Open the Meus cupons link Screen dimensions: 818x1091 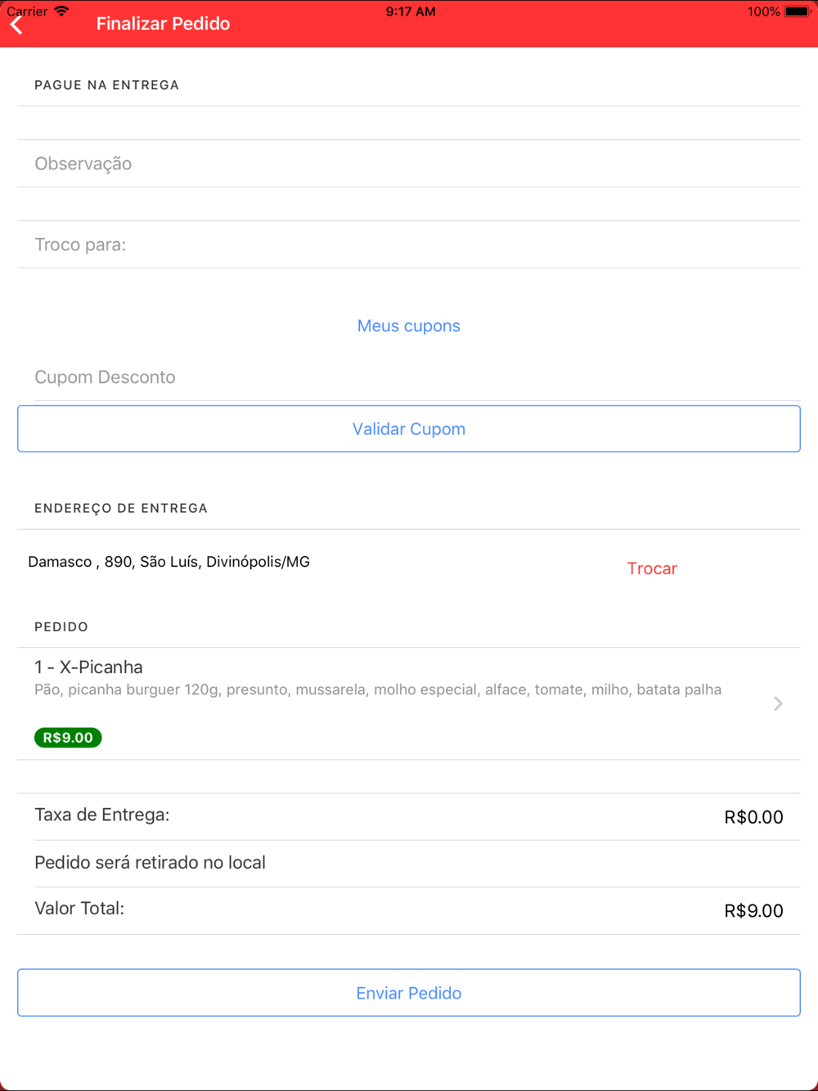pyautogui.click(x=409, y=326)
